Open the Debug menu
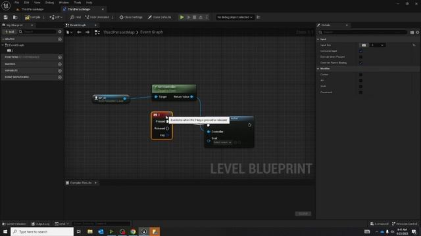 click(49, 3)
